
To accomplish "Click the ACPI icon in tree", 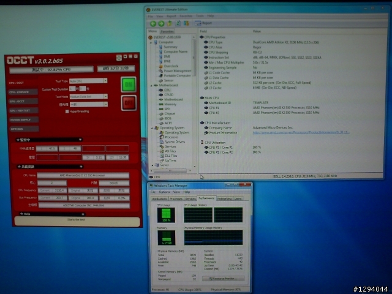I will pos(160,123).
